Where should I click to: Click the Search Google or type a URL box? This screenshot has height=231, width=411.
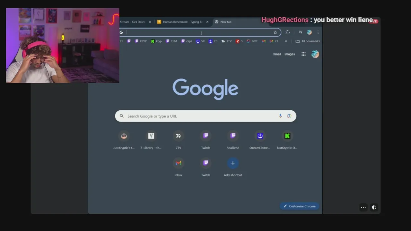205,116
